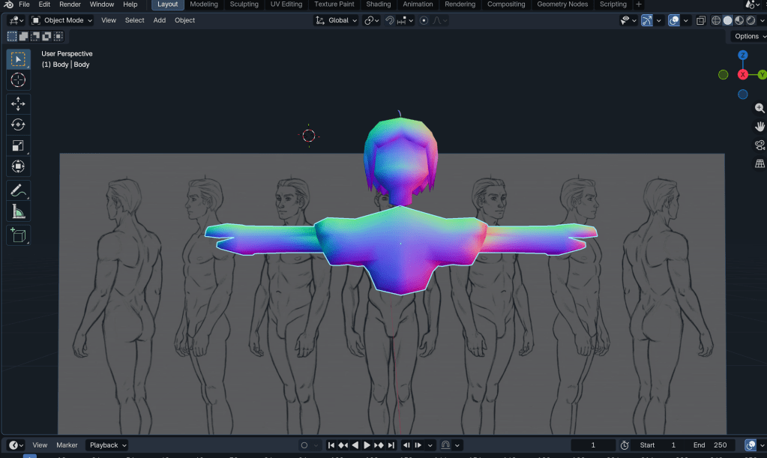The width and height of the screenshot is (767, 458).
Task: Select the Scale tool
Action: click(18, 145)
